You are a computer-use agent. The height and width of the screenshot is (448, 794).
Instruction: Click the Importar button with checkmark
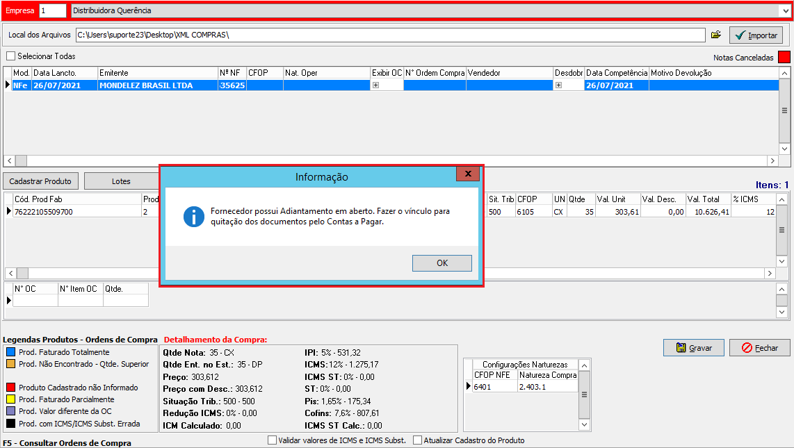coord(756,35)
